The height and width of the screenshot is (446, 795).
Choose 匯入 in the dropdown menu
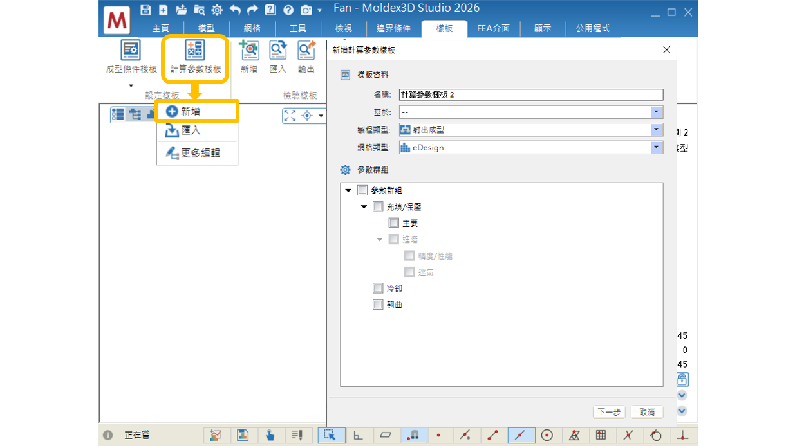click(x=198, y=130)
